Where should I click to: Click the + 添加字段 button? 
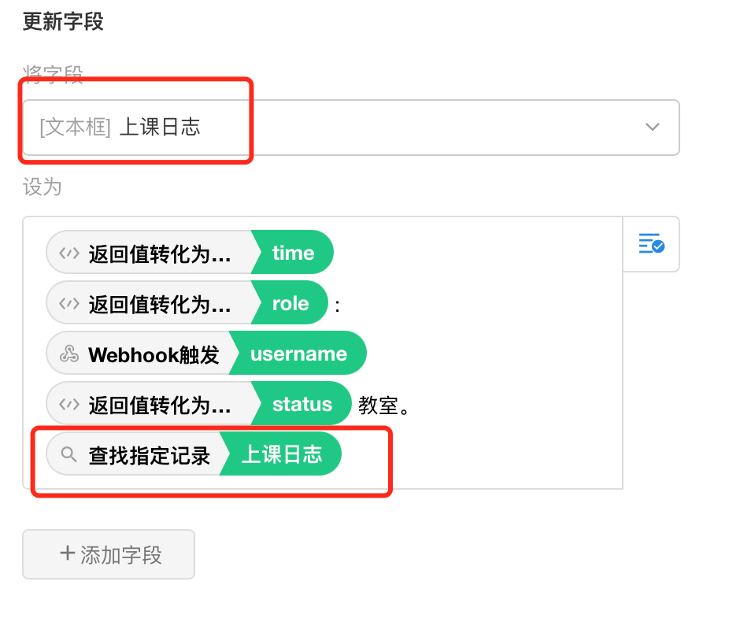tap(108, 554)
